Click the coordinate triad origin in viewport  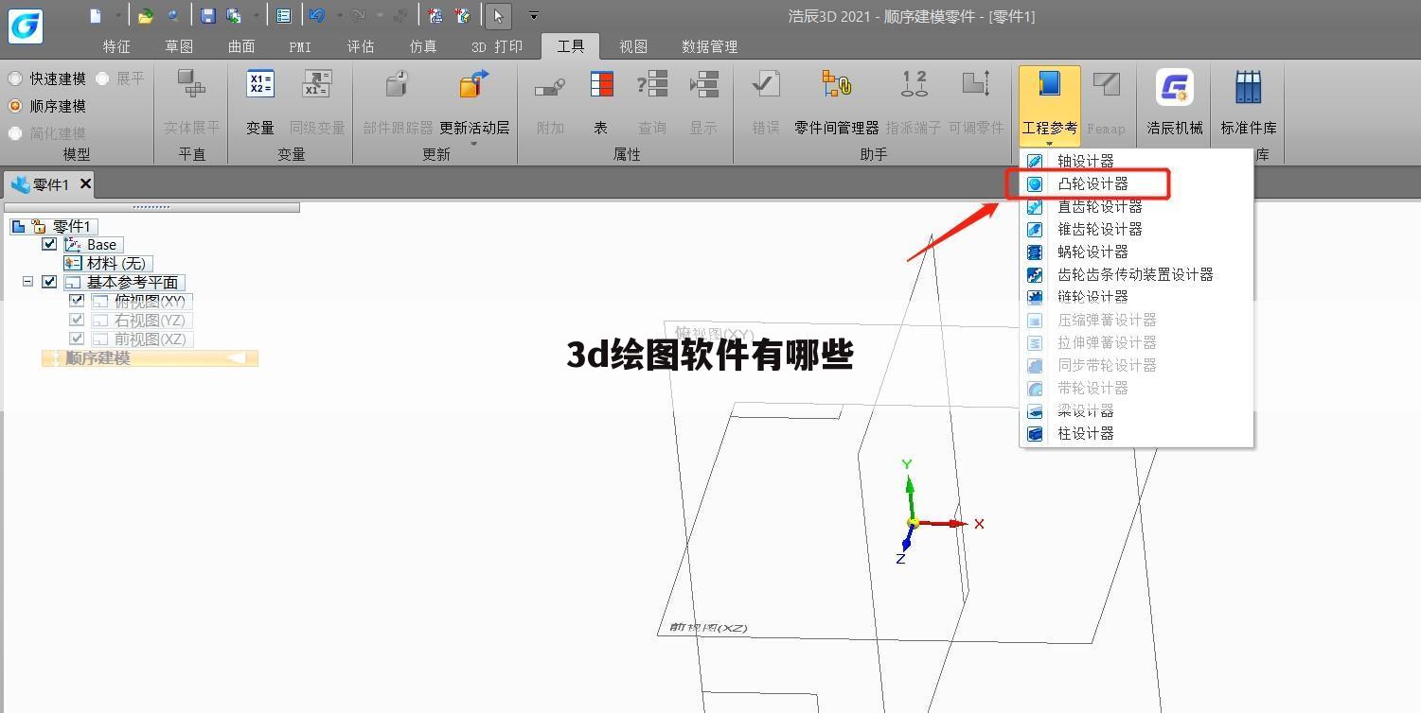(913, 523)
